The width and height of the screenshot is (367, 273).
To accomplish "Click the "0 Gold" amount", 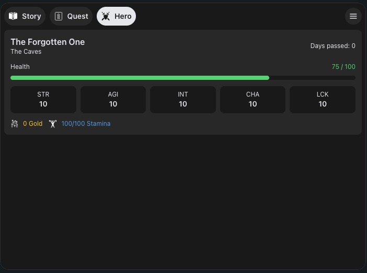I will coord(33,124).
